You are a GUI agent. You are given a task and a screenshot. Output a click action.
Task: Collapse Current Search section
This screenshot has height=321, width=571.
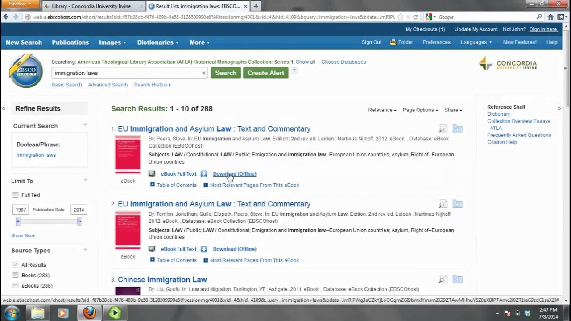(85, 125)
